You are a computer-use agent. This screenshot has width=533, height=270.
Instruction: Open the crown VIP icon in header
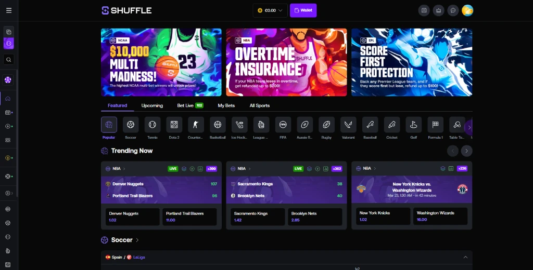click(438, 10)
